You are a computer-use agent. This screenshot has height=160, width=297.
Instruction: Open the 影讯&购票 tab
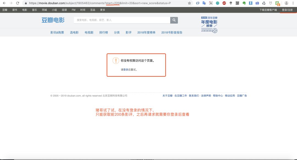coord(57,32)
